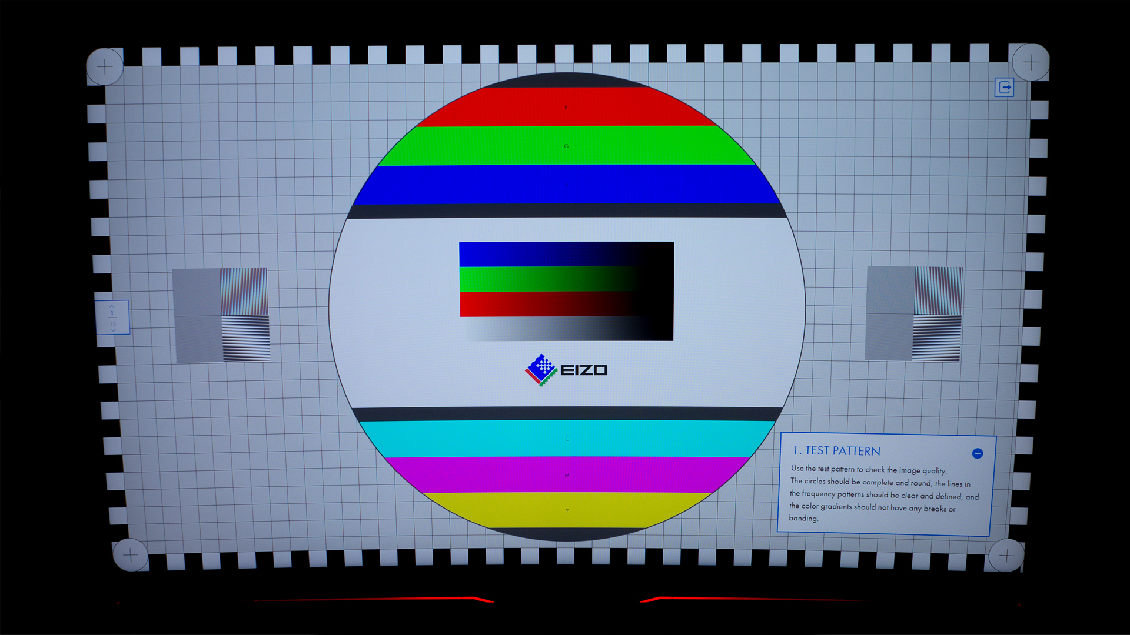The image size is (1130, 635).
Task: Click current page number 1 in pager
Action: (112, 313)
